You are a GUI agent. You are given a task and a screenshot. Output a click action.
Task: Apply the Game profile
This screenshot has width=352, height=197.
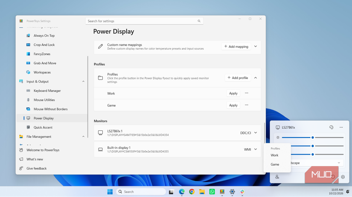tap(233, 105)
